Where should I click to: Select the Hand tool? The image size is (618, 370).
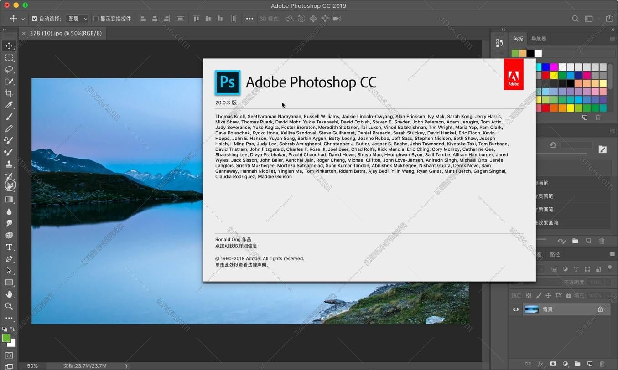(x=9, y=294)
